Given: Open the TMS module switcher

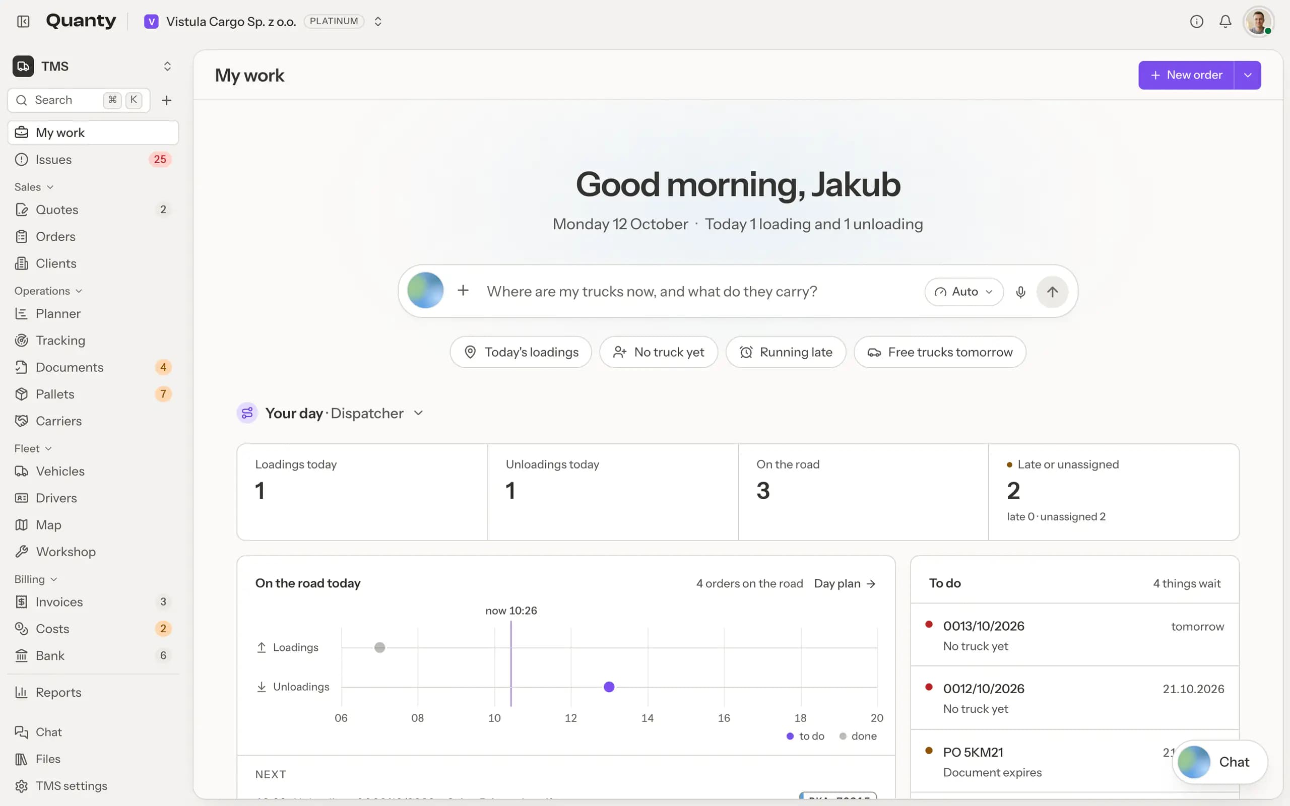Looking at the screenshot, I should pyautogui.click(x=93, y=66).
